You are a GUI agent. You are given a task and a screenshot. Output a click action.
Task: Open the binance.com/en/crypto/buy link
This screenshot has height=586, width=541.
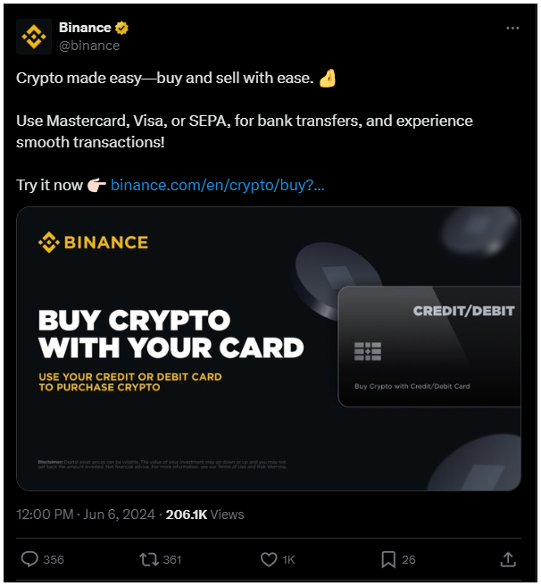click(x=217, y=186)
